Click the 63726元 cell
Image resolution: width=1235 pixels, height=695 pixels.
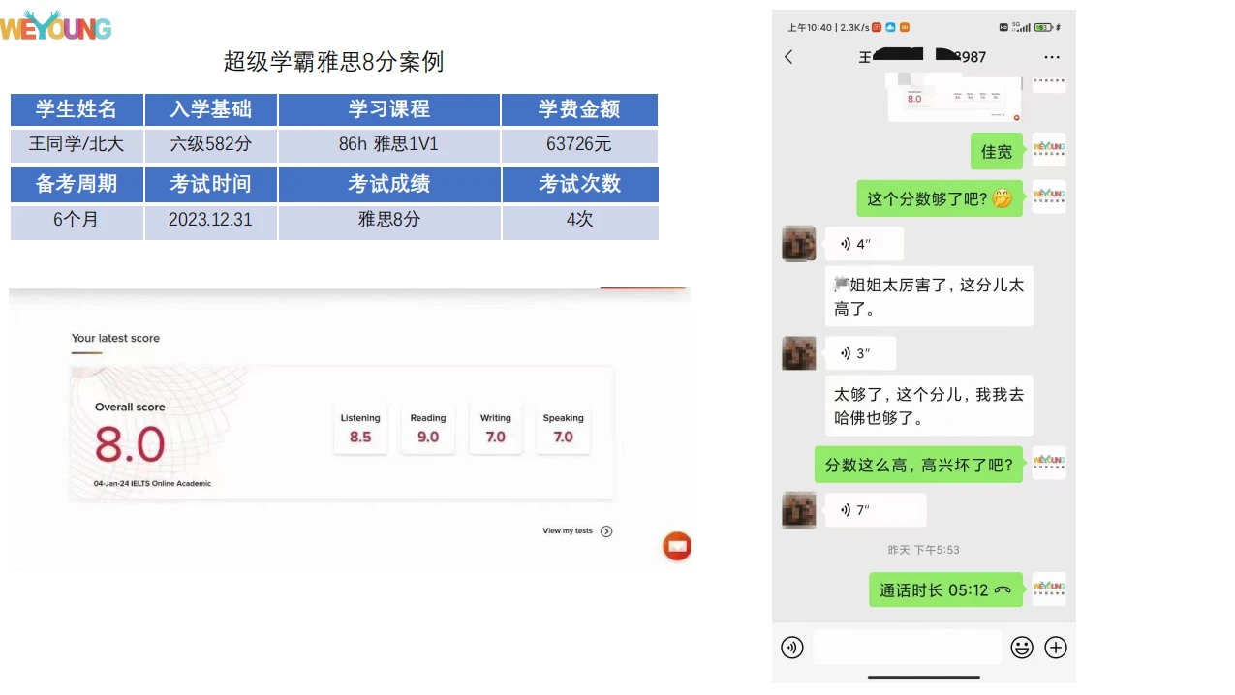click(x=579, y=145)
